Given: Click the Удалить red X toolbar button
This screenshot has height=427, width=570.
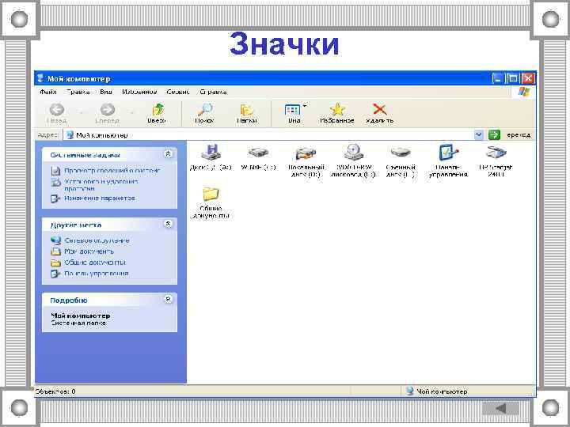Looking at the screenshot, I should [x=379, y=113].
